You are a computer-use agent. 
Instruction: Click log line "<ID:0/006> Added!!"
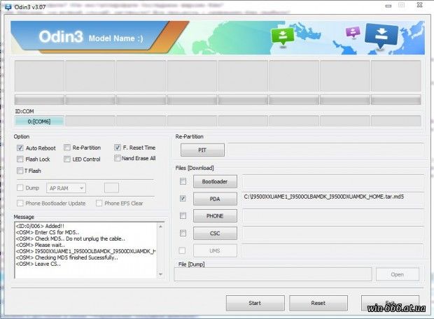[40, 226]
